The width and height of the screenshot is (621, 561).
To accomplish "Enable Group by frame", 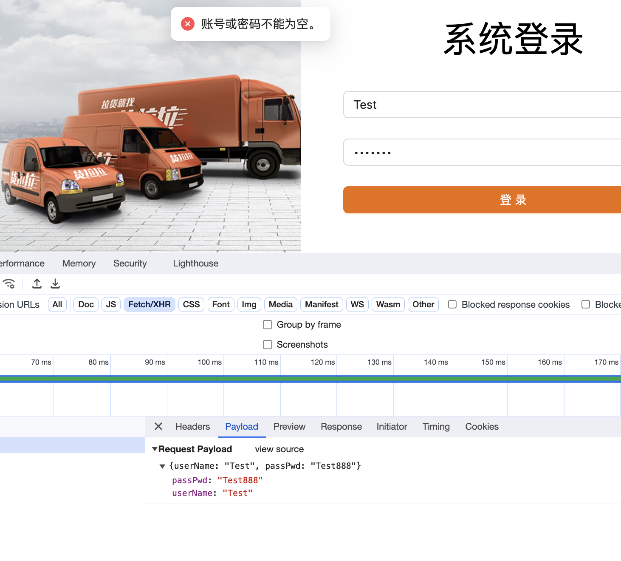I will pyautogui.click(x=268, y=324).
